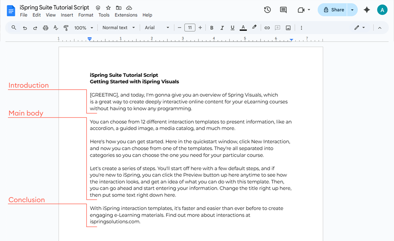Open version history via clock icon
The width and height of the screenshot is (394, 241).
click(267, 10)
